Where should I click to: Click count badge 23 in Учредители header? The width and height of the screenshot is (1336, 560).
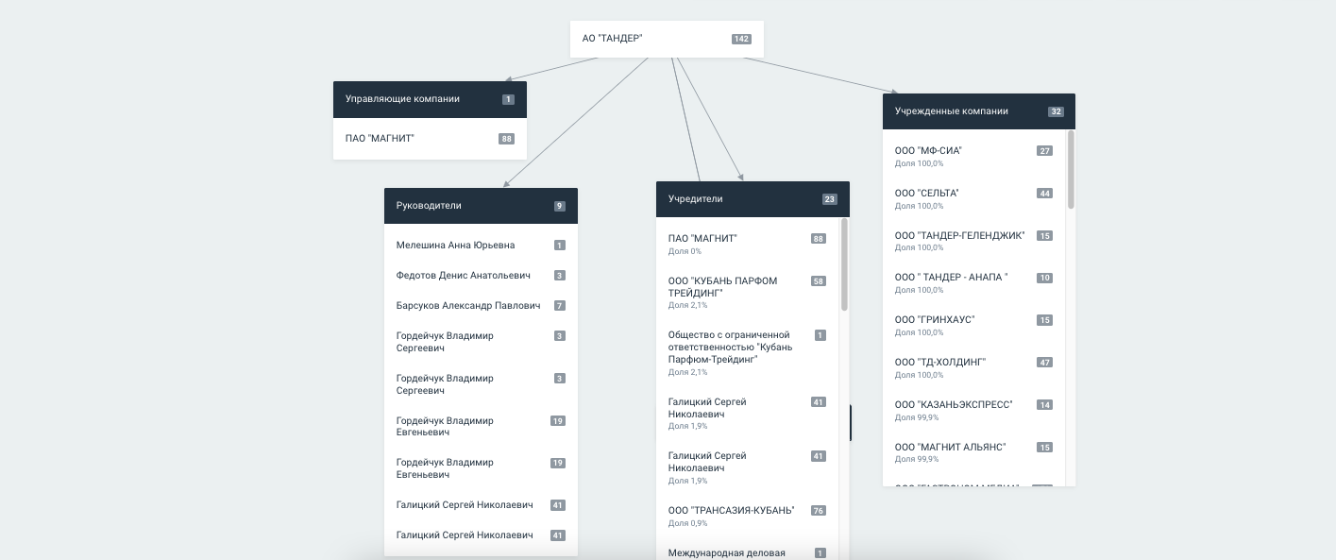(x=830, y=199)
